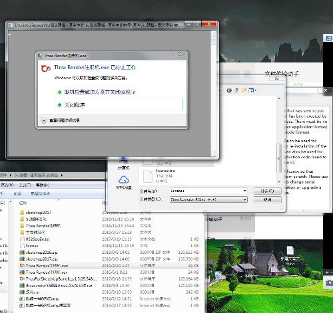Open the 工具(T) menu in Explorer
The image size is (333, 313).
(25, 185)
